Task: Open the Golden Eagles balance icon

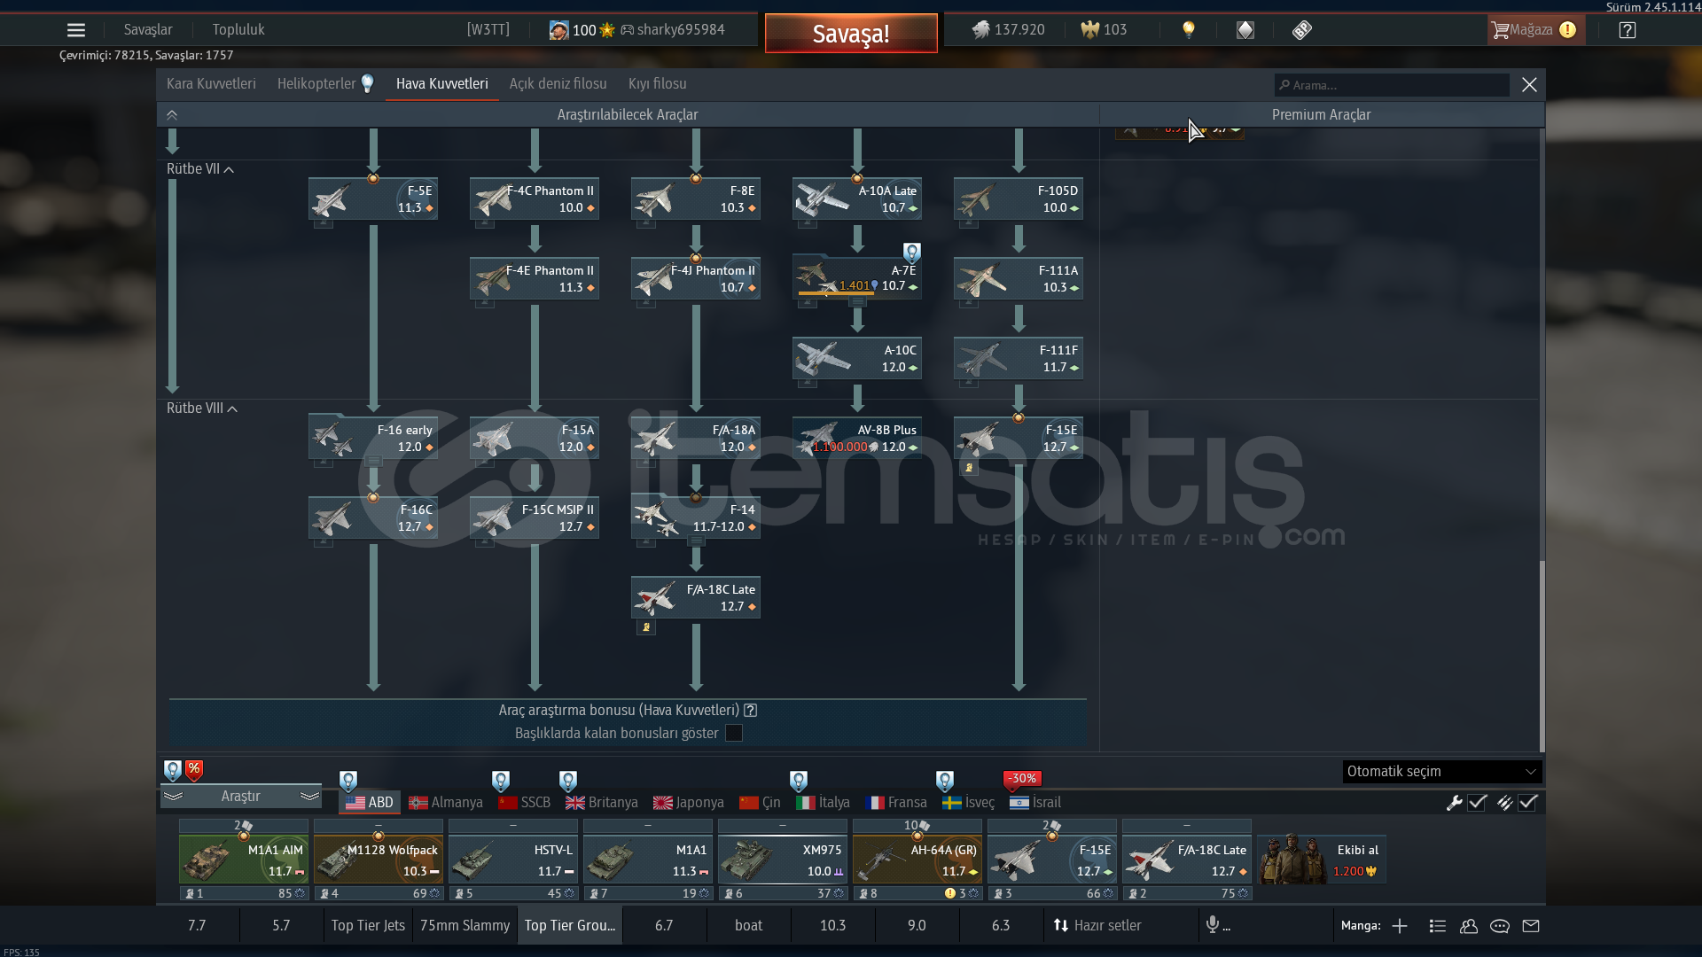Action: click(1089, 30)
